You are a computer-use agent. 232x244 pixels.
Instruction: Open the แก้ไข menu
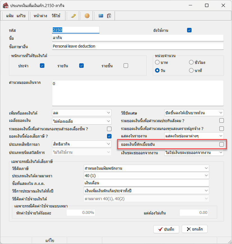coord(21,16)
